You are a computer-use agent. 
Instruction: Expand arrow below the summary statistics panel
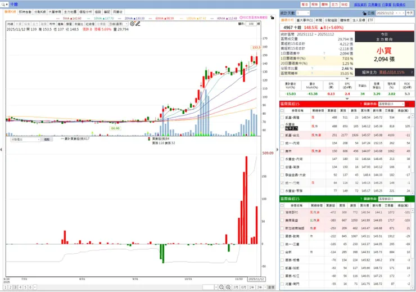point(347,79)
